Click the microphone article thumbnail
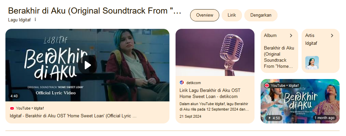346x136 pixels. 215,52
